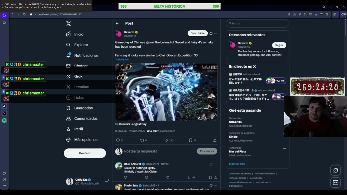Image resolution: width=347 pixels, height=195 pixels.
Task: Open Comunidades in X navigation
Action: click(x=82, y=119)
